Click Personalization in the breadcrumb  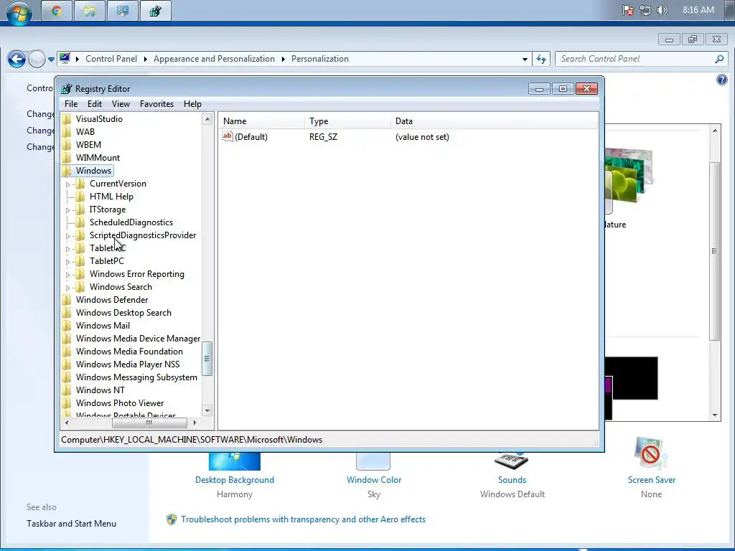tap(319, 59)
